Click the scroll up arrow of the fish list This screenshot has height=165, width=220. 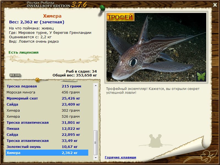click(x=96, y=86)
